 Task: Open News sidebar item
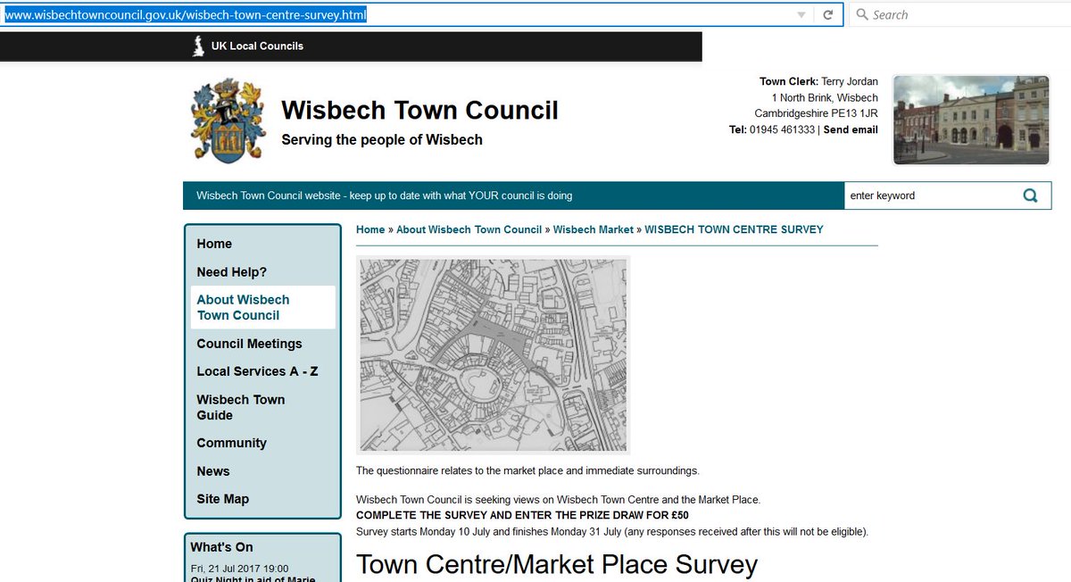coord(213,471)
